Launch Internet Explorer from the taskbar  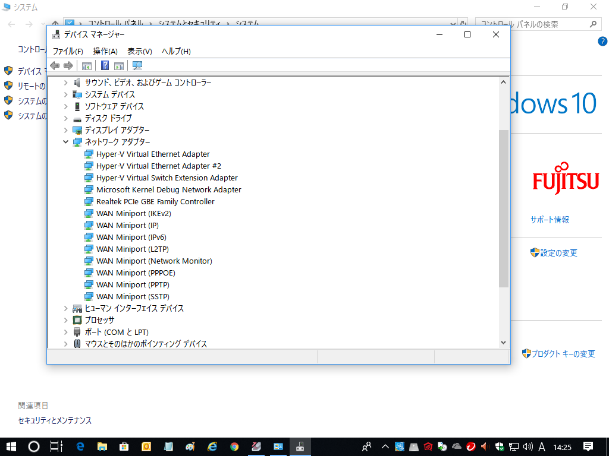tap(212, 446)
